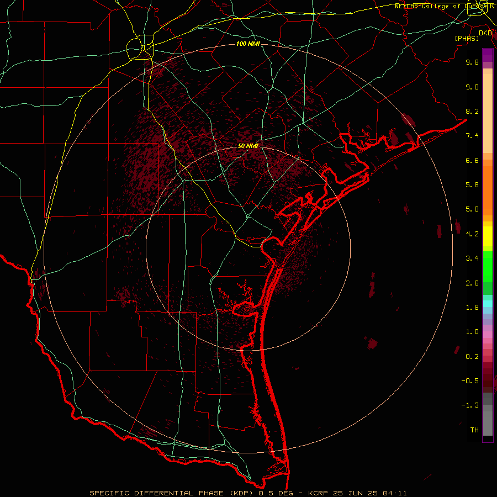The height and width of the screenshot is (497, 497).
Task: Click the "100 NMI" range ring label
Action: tap(248, 44)
